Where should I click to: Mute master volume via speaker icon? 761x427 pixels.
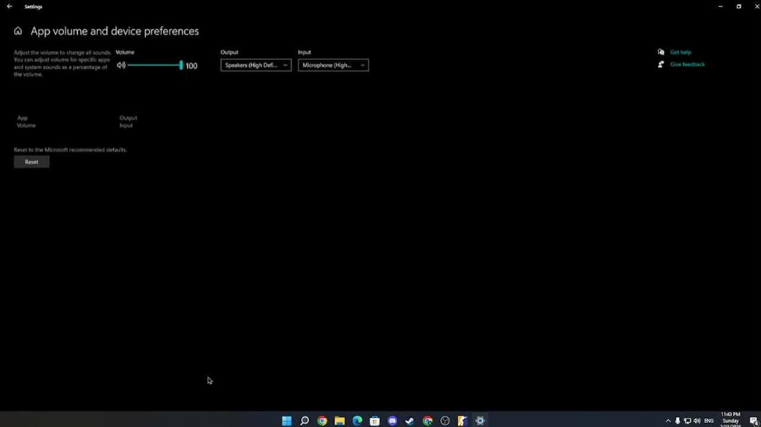pos(121,65)
